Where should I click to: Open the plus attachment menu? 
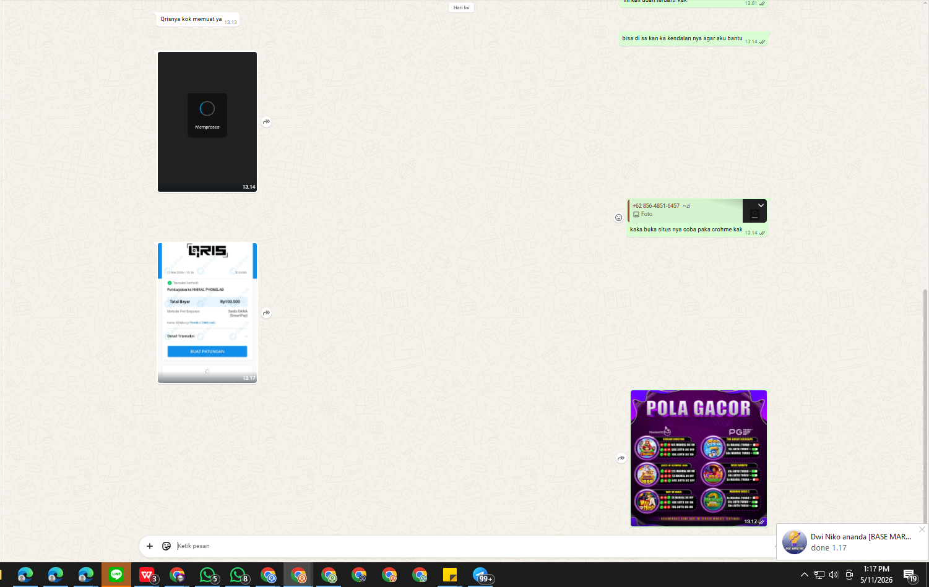(x=150, y=546)
